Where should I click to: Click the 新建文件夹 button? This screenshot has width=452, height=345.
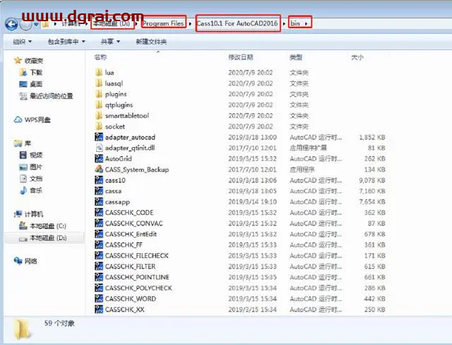pyautogui.click(x=151, y=42)
